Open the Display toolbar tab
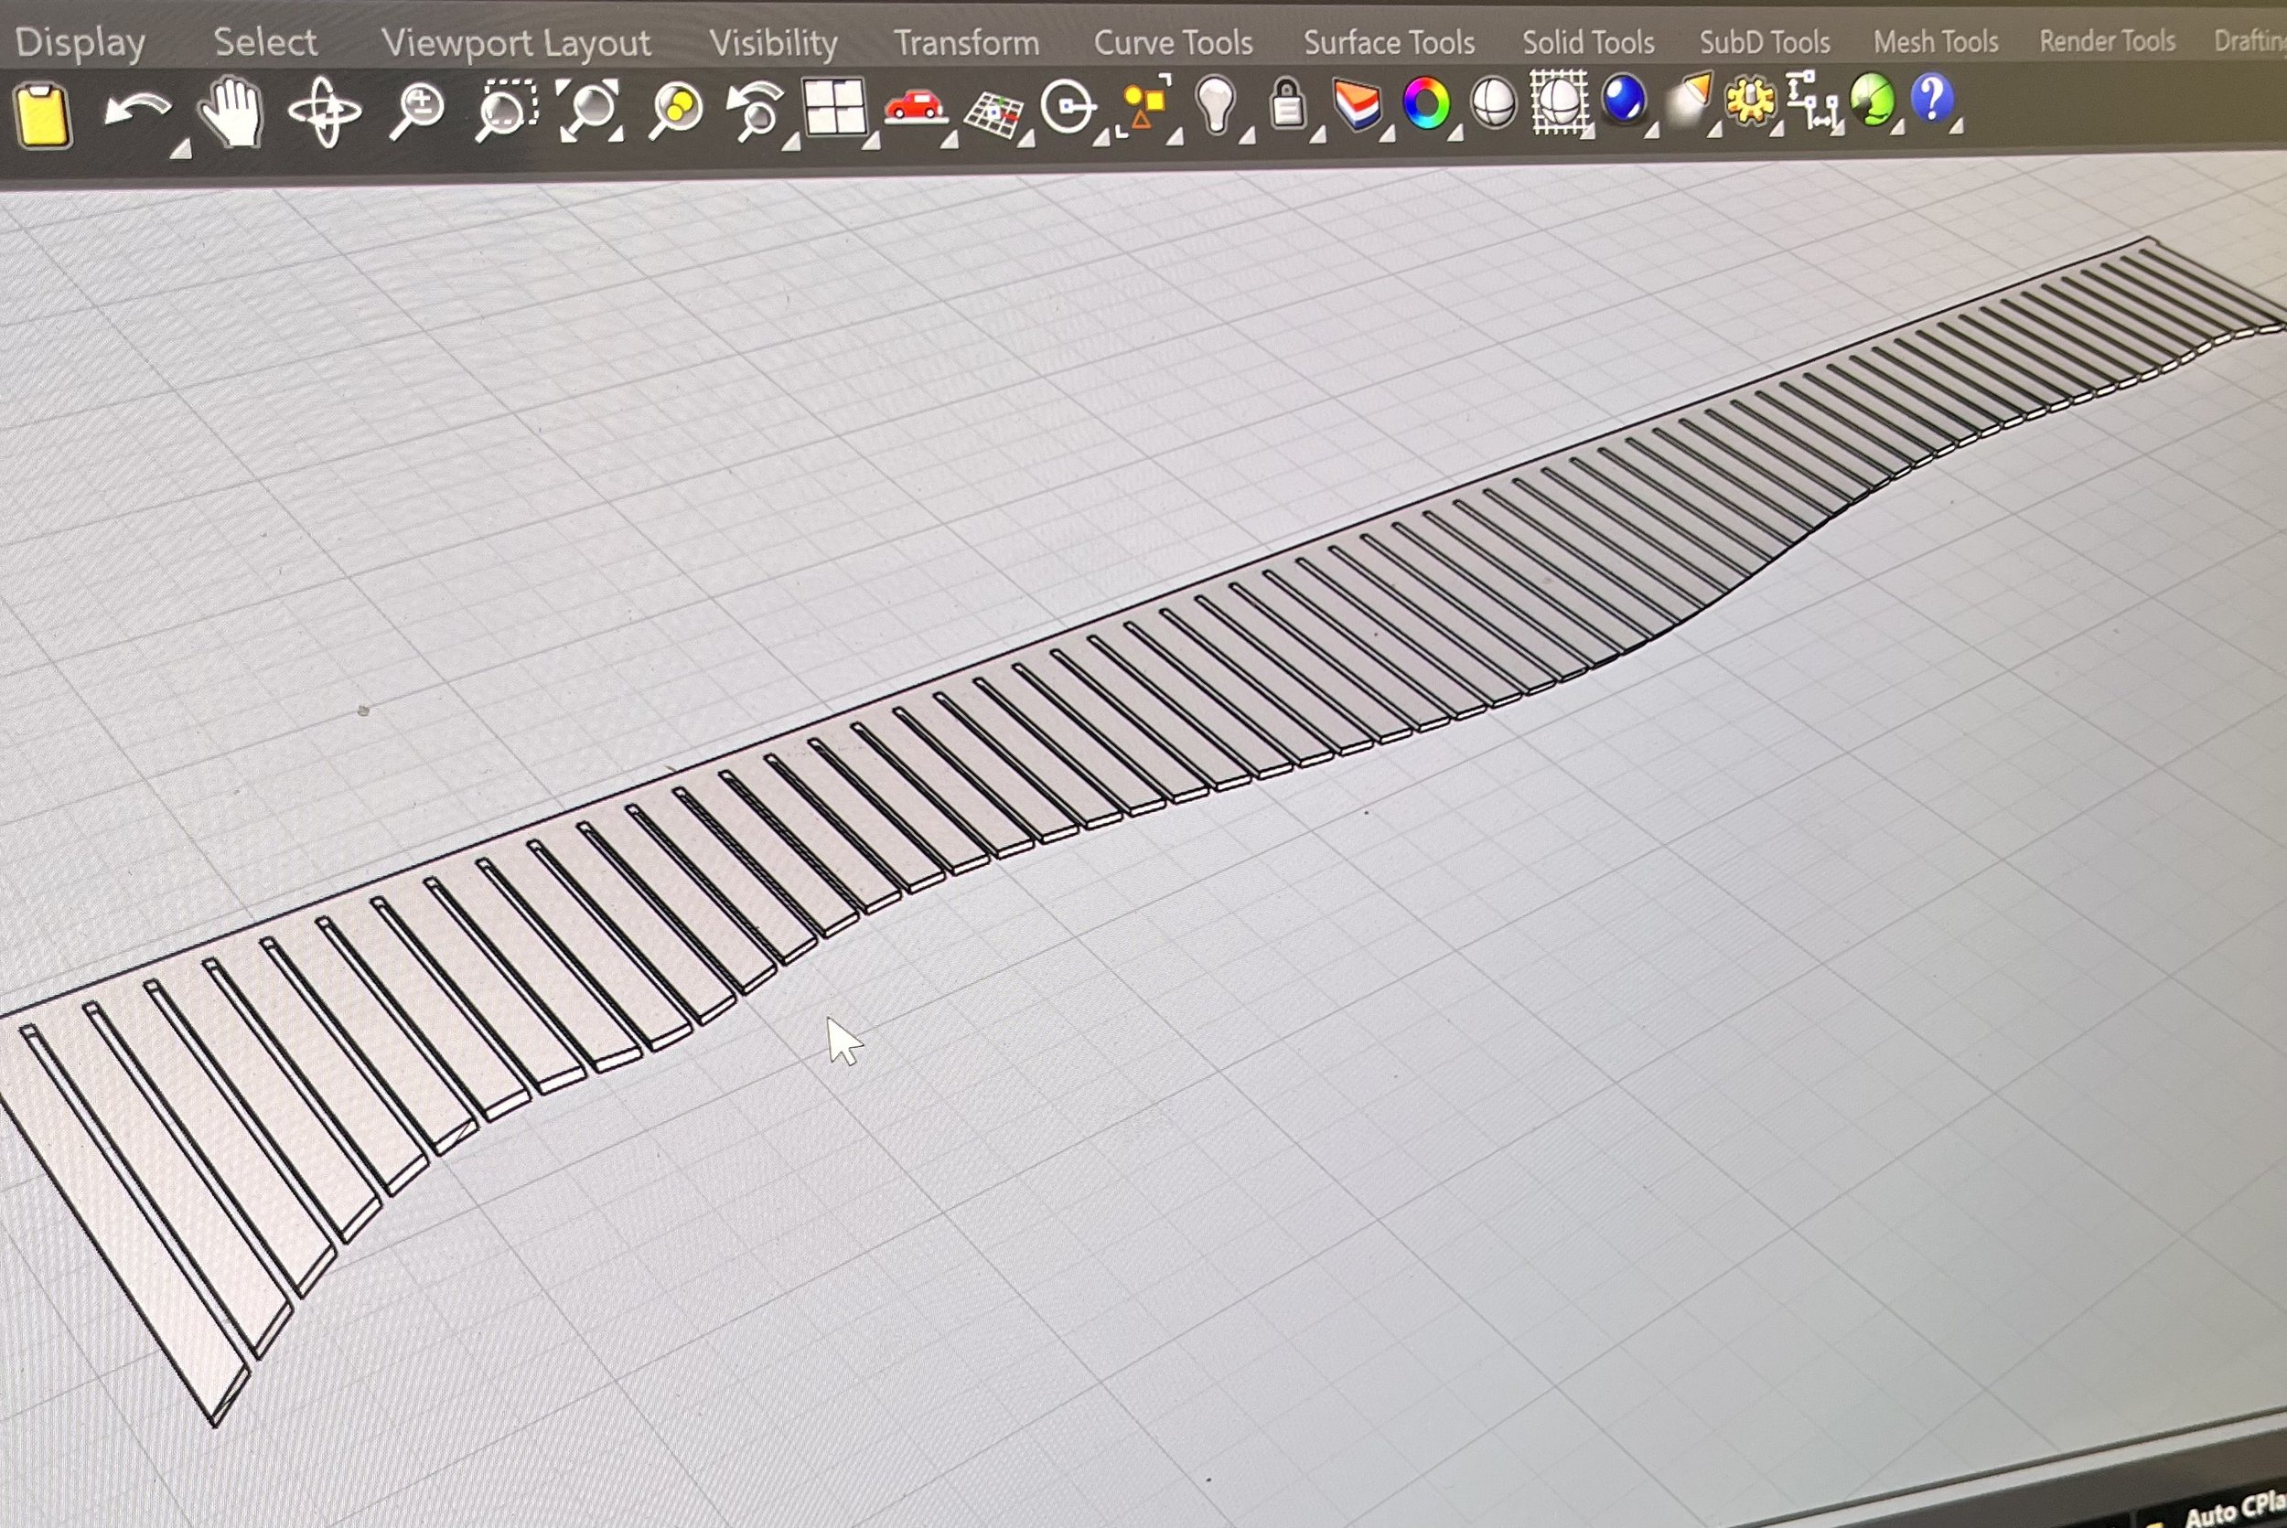 pyautogui.click(x=80, y=43)
